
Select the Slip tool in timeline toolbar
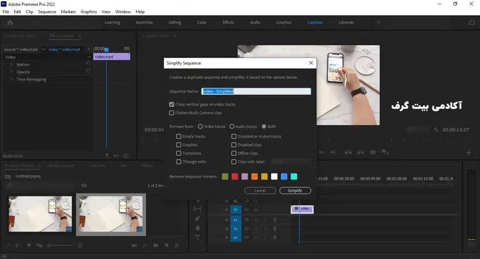click(197, 209)
